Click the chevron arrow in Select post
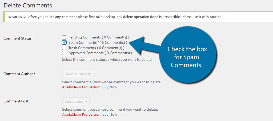Screen dimensions: 273x121 86,101
